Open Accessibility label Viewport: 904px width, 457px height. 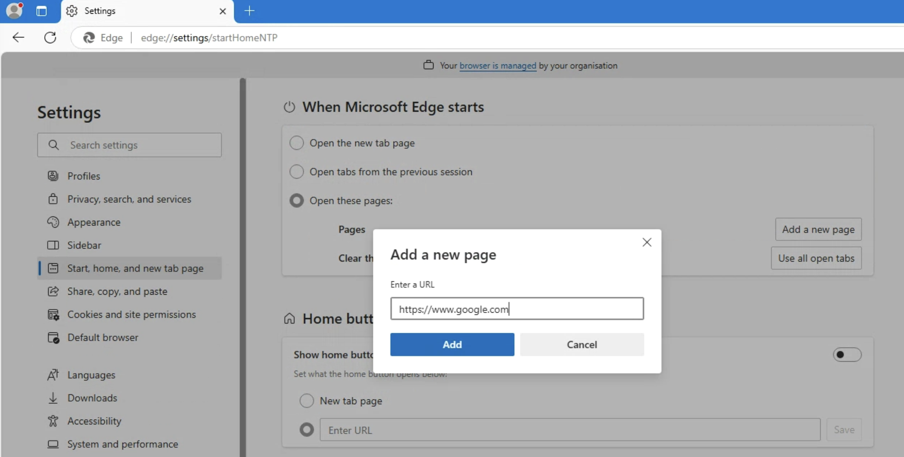[94, 421]
